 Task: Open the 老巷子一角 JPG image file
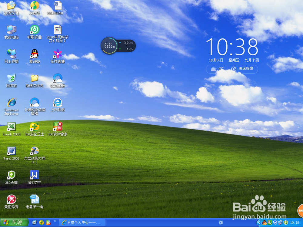(x=35, y=202)
